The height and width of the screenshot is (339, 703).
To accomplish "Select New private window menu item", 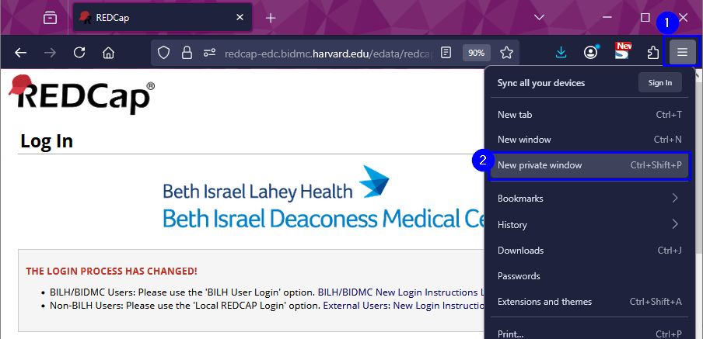I will [x=589, y=164].
